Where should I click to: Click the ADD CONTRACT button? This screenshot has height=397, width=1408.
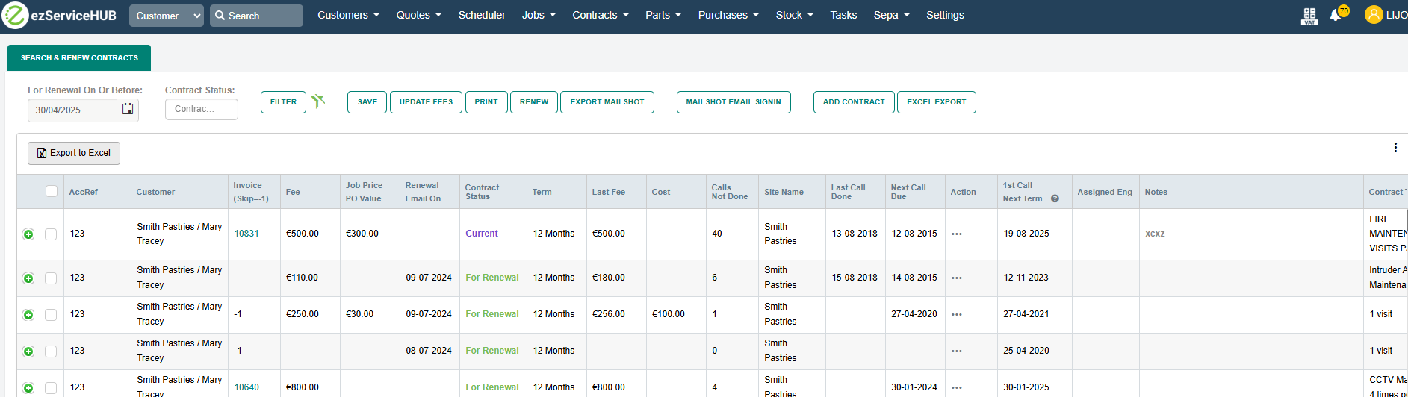click(854, 102)
